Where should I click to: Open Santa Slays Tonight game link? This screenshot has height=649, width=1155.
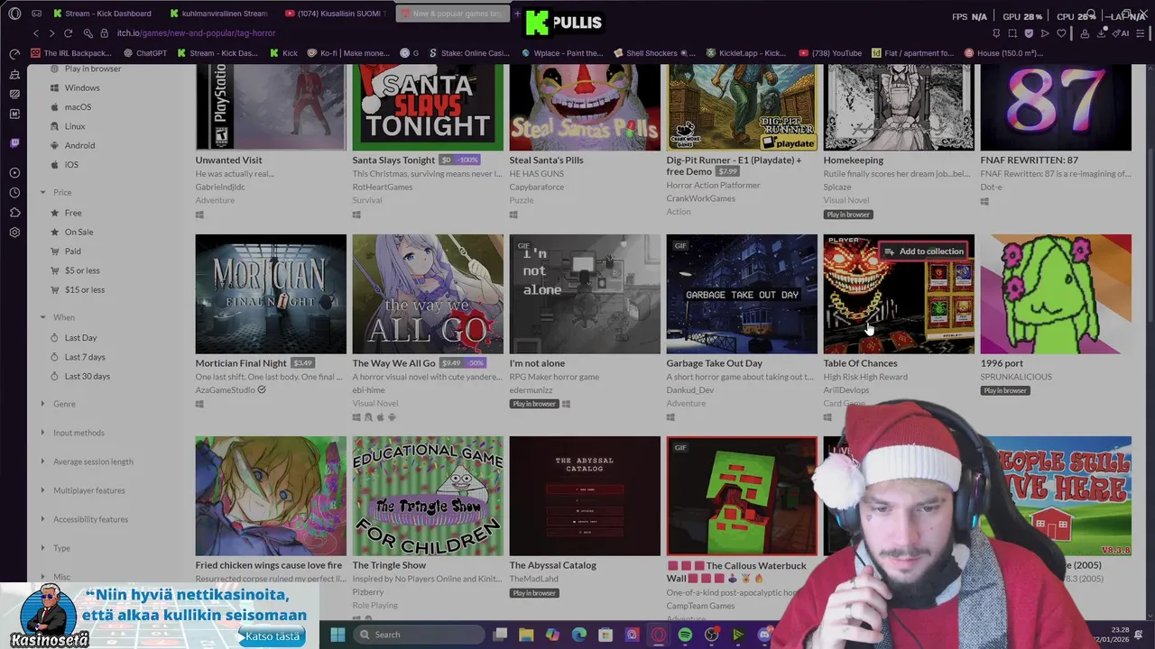coord(393,160)
